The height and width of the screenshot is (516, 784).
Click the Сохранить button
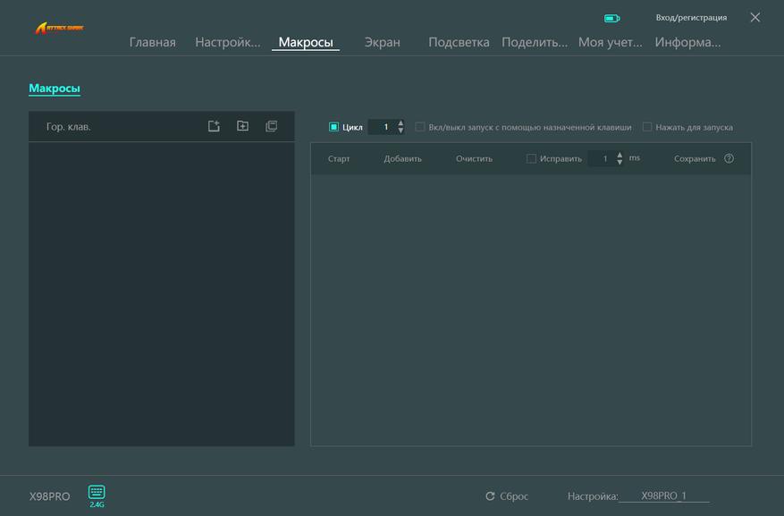point(695,158)
